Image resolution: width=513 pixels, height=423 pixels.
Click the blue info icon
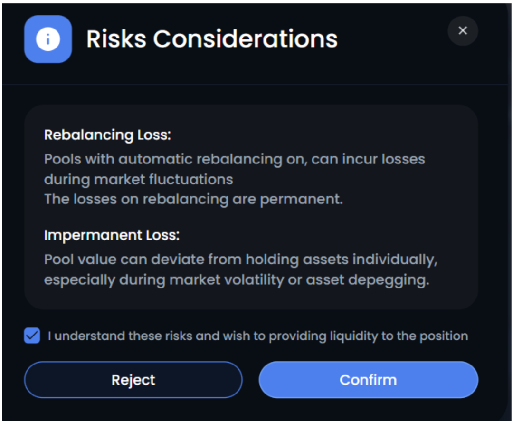pyautogui.click(x=48, y=39)
